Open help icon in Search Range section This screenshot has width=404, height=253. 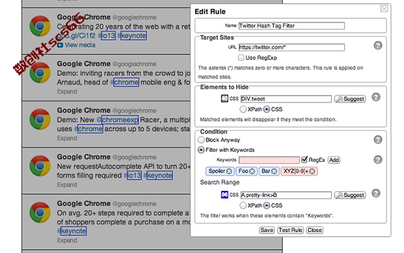pyautogui.click(x=376, y=193)
